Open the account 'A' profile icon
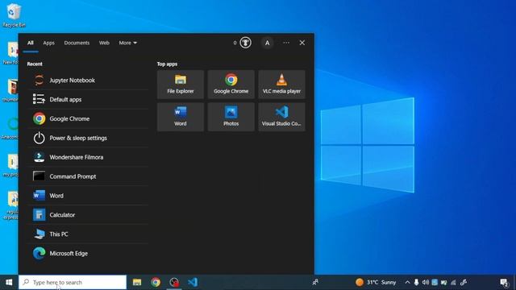Image resolution: width=516 pixels, height=290 pixels. 267,43
